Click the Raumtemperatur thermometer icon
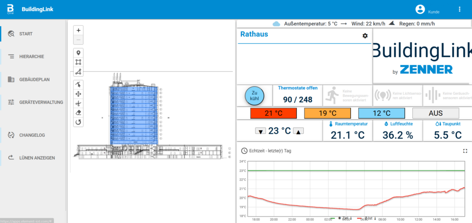 (x=331, y=124)
